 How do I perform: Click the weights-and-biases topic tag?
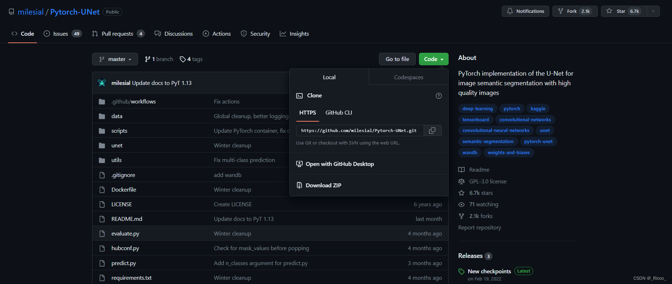[509, 153]
